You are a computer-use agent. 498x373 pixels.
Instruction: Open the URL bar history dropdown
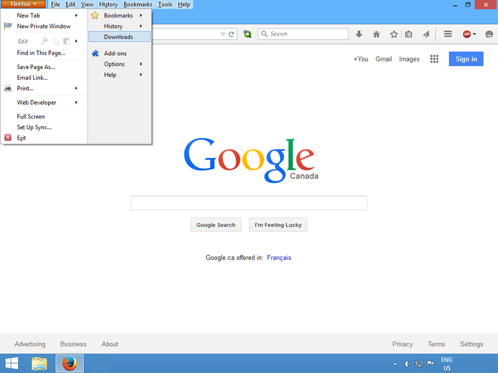click(x=223, y=34)
